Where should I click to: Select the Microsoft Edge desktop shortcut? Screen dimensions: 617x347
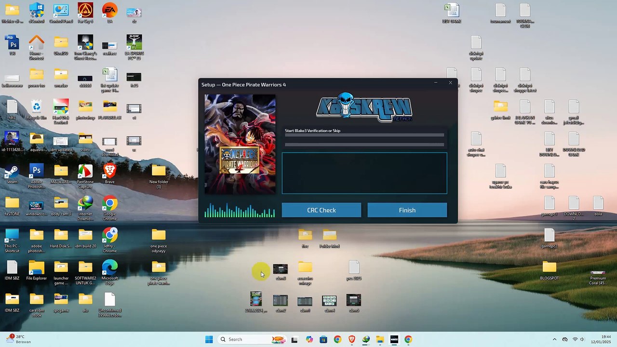coord(110,273)
